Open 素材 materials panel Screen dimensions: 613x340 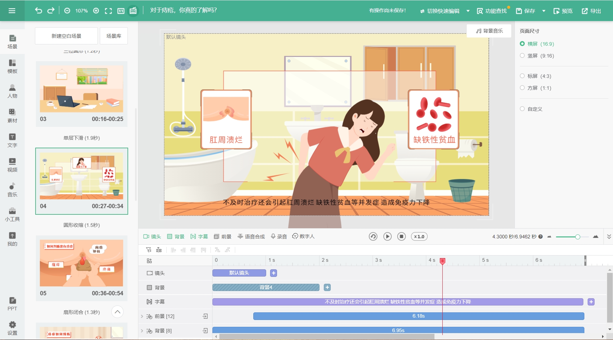point(12,116)
